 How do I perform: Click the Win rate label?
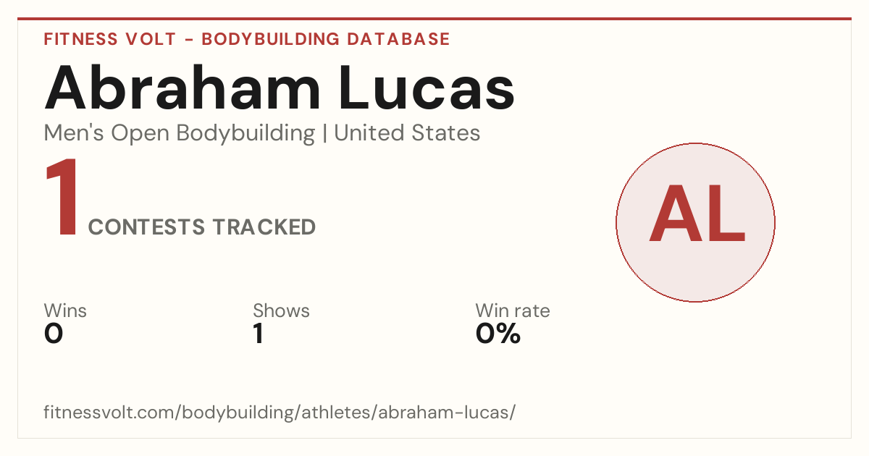click(513, 311)
